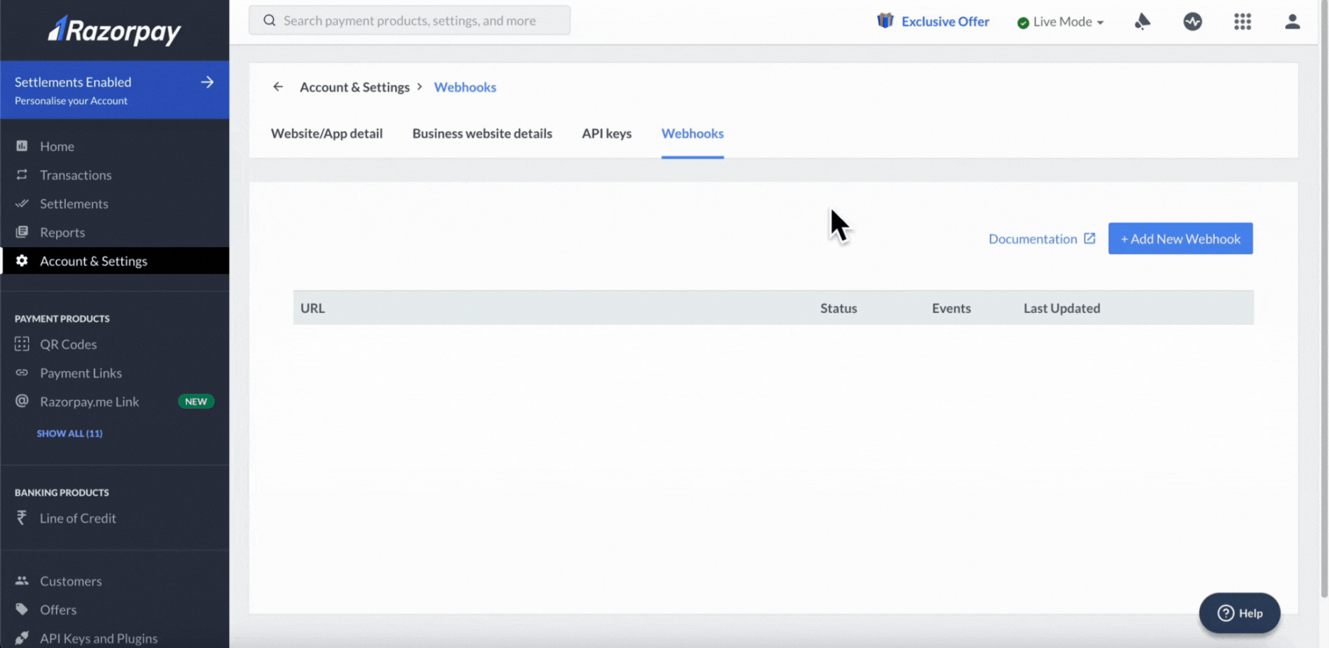
Task: Open the activity pulse icon
Action: coord(1193,21)
